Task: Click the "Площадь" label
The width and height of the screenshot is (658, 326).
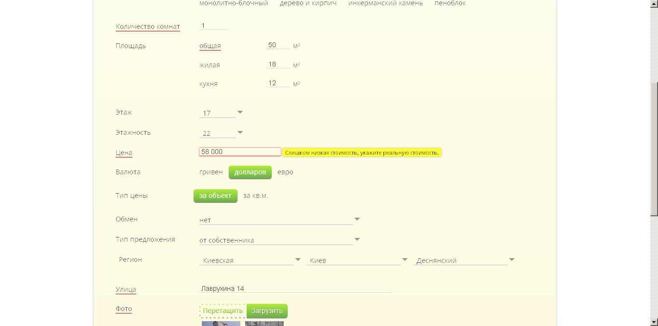Action: click(131, 46)
